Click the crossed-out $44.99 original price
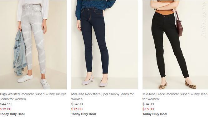The height and width of the screenshot is (119, 208). coord(6,104)
